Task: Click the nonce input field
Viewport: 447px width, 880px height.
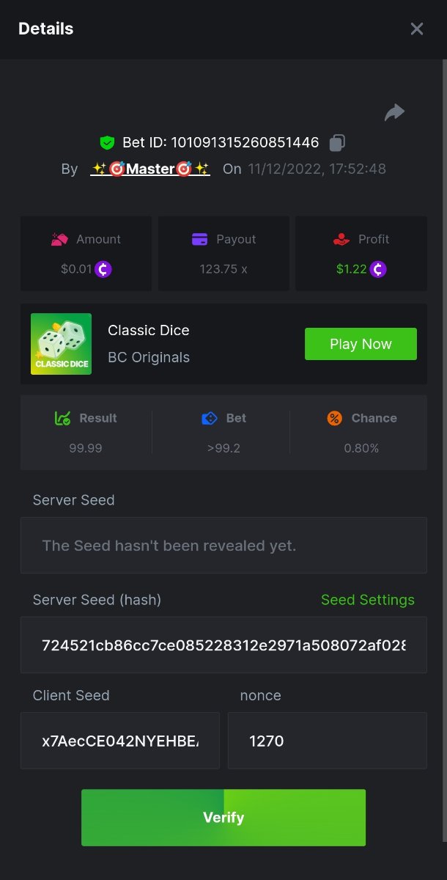Action: (327, 741)
